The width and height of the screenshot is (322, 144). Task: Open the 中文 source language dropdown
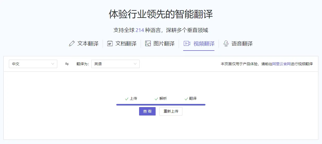33,64
